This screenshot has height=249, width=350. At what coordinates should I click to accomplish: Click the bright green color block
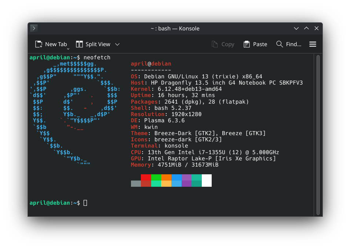[156, 177]
